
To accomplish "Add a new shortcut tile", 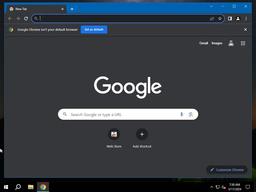I will tap(142, 138).
